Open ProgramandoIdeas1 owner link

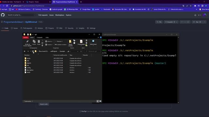[13, 22]
